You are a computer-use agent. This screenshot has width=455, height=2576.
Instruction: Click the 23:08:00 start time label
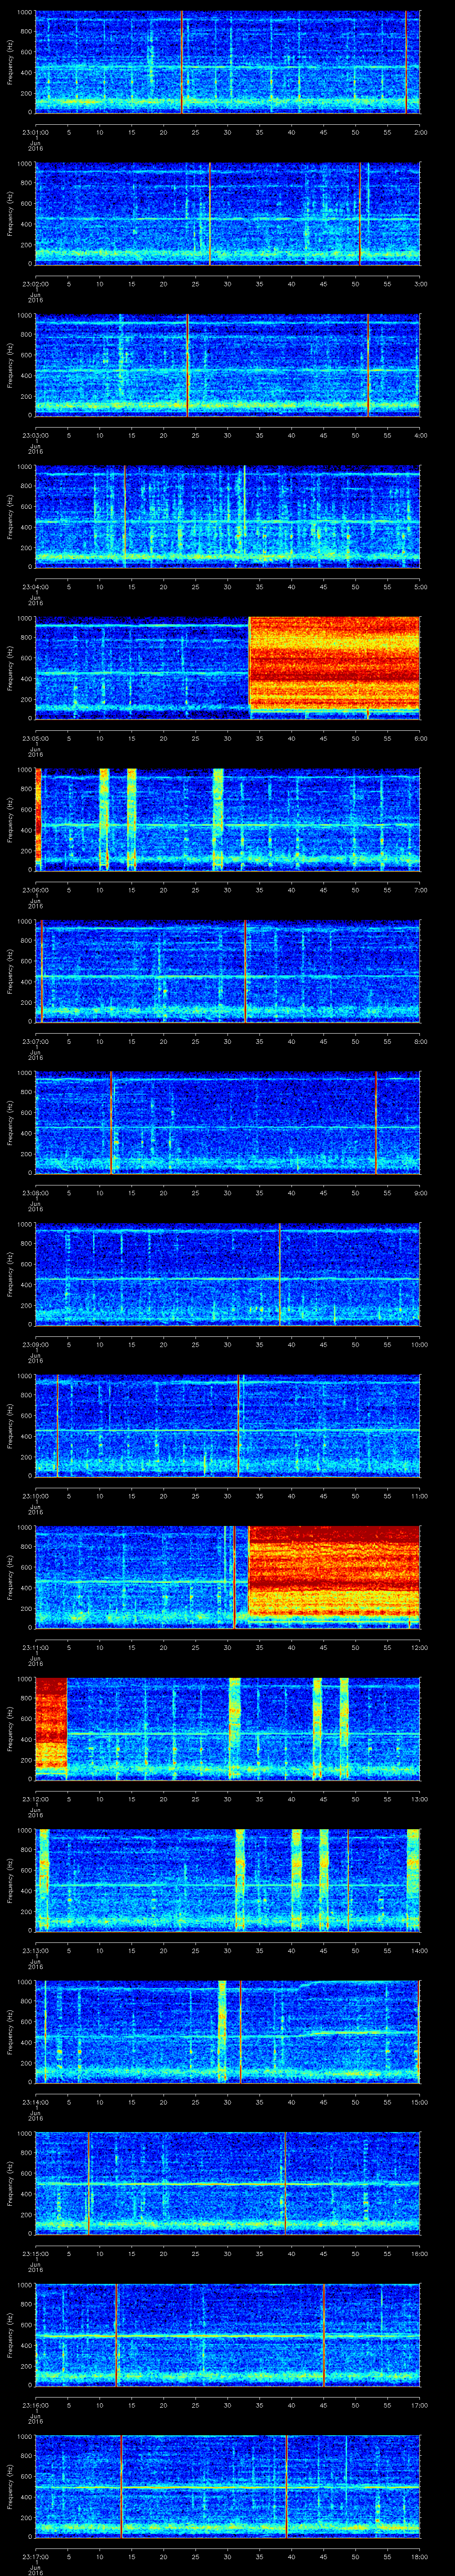point(35,1192)
